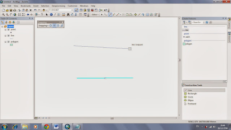Open the Editor dropdown menu

tap(95, 14)
